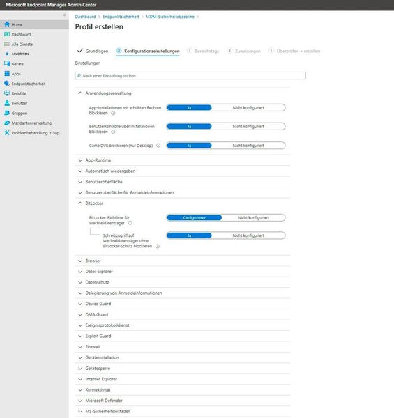Screen dimensions: 394x418
Task: Click the Endpunktsicherheit breadcrumb link
Action: point(121,17)
